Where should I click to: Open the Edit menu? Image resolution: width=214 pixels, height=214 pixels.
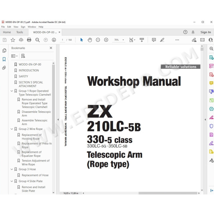tap(9, 27)
